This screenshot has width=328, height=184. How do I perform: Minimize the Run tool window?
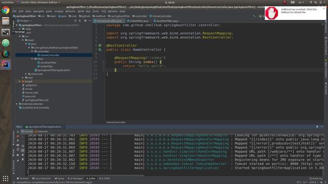322,127
